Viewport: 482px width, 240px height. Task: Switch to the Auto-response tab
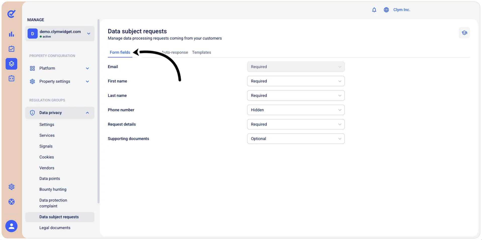[175, 52]
